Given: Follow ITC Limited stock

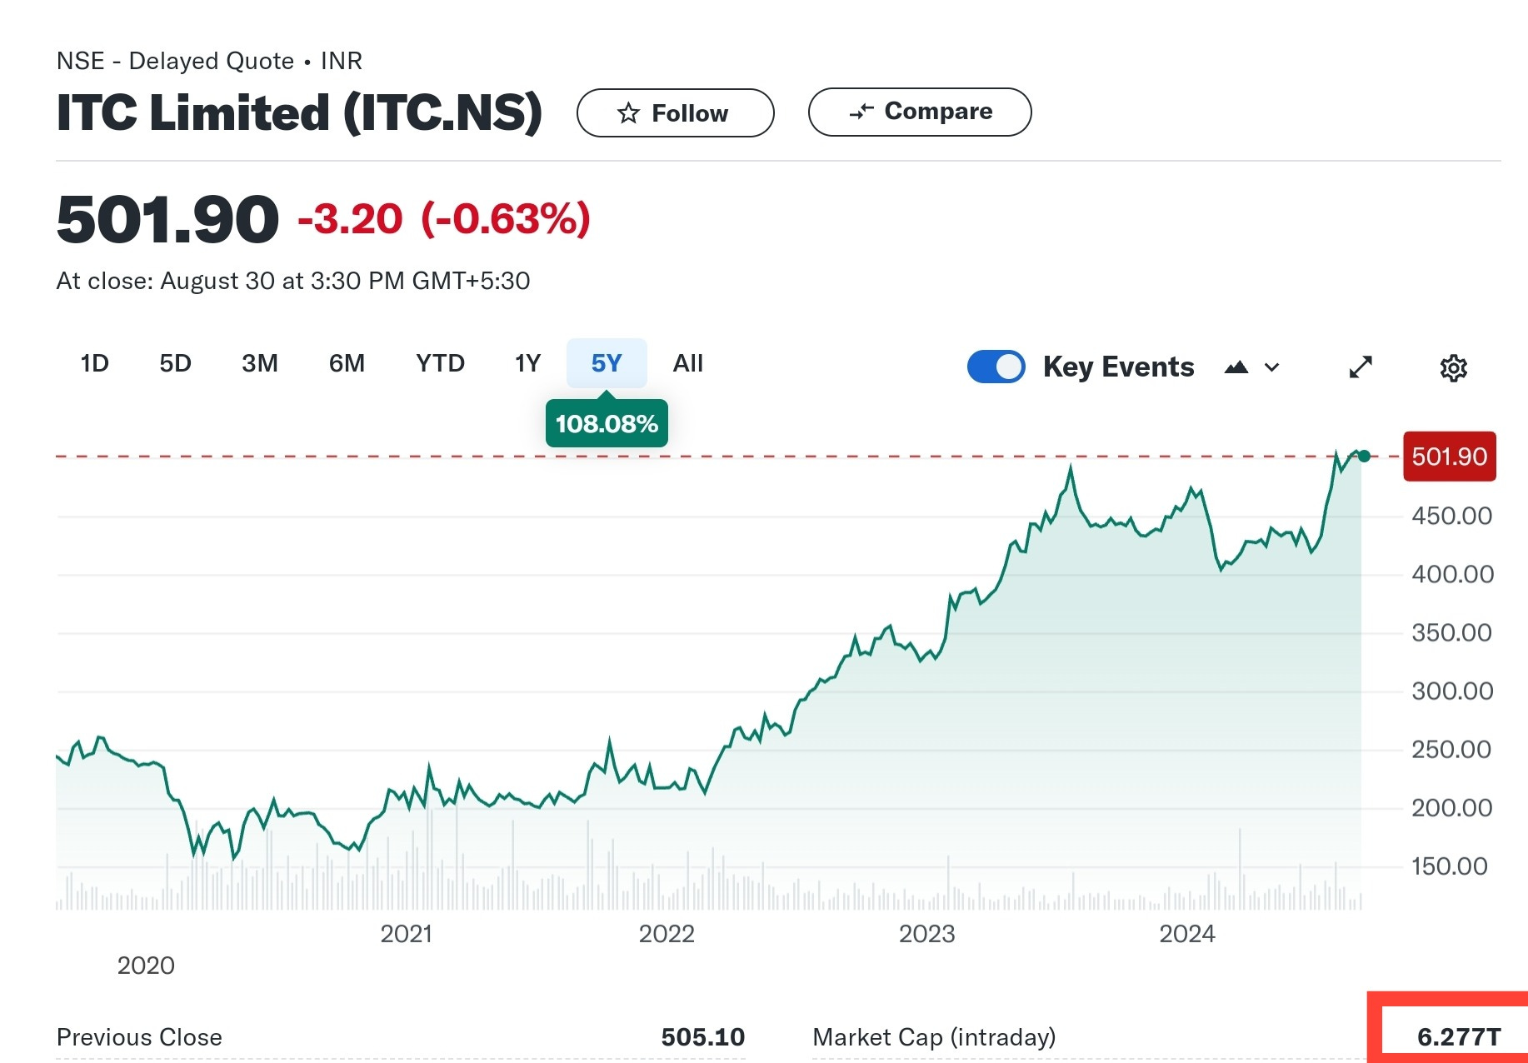Looking at the screenshot, I should 675,112.
